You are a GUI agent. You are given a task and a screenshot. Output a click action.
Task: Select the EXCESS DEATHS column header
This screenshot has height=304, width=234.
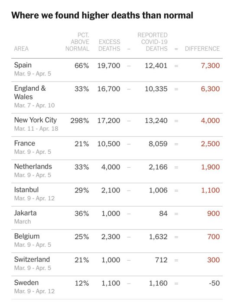click(109, 45)
